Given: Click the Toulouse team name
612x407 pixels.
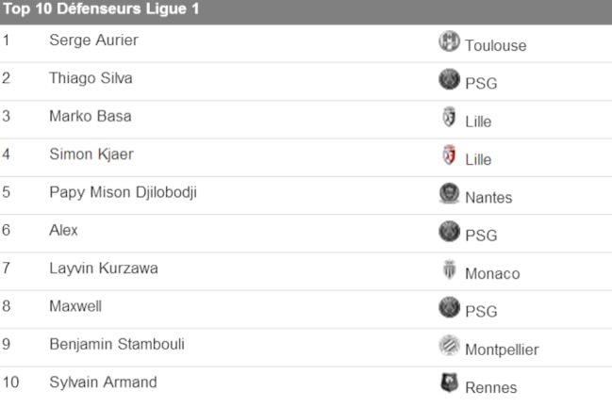Looking at the screenshot, I should (x=496, y=45).
